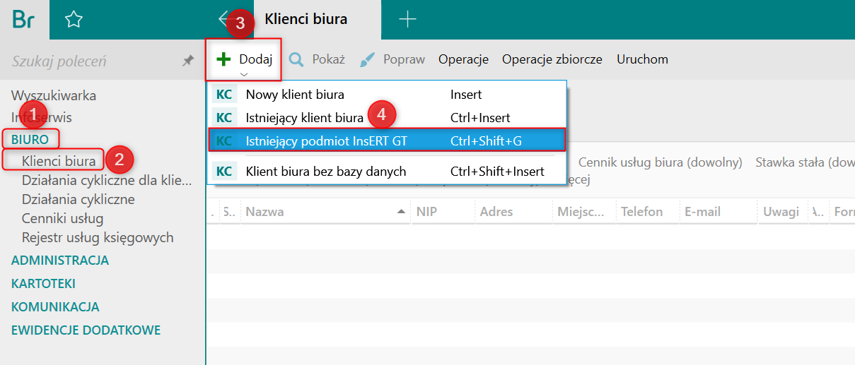The height and width of the screenshot is (365, 855).
Task: Click the magnifier Pokaż icon
Action: tap(296, 59)
